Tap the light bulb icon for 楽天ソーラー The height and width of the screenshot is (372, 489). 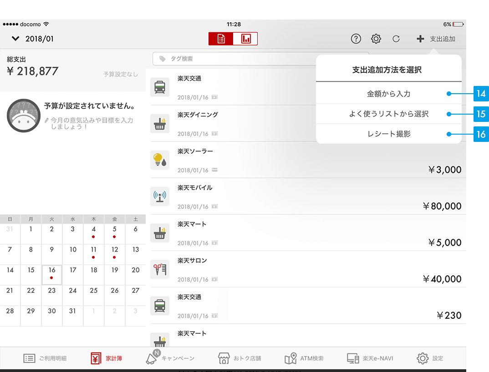click(160, 160)
